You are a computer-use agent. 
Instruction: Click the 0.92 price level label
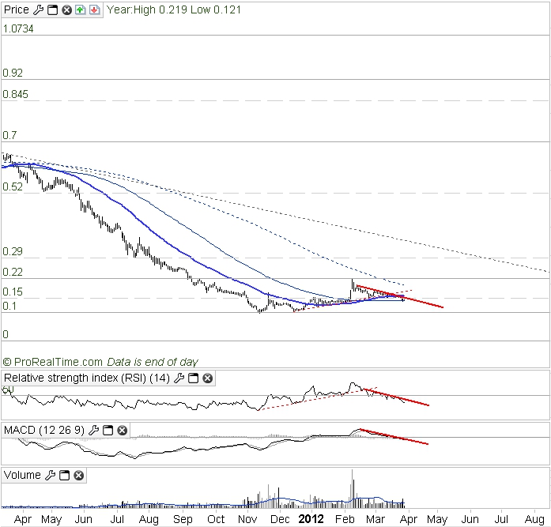click(13, 73)
